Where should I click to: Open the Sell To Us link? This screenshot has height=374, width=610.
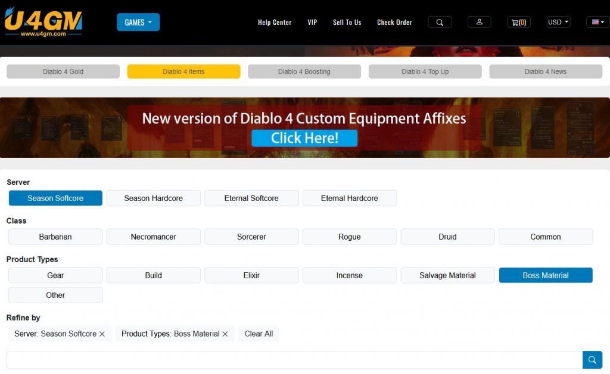click(347, 22)
